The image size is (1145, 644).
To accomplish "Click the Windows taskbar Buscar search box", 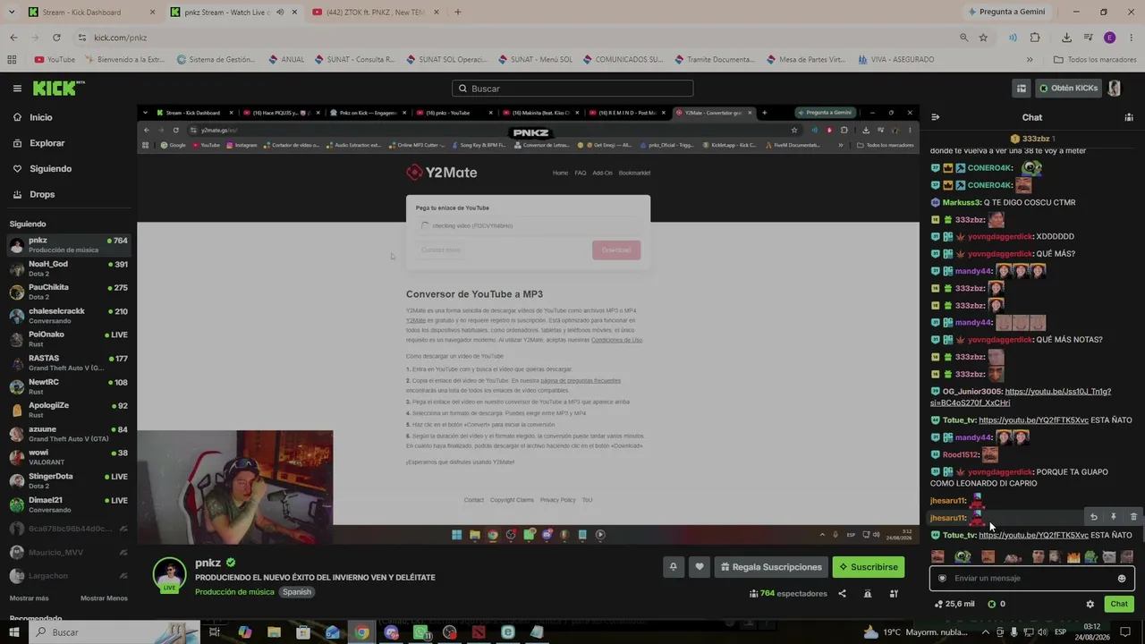I will pyautogui.click(x=116, y=632).
